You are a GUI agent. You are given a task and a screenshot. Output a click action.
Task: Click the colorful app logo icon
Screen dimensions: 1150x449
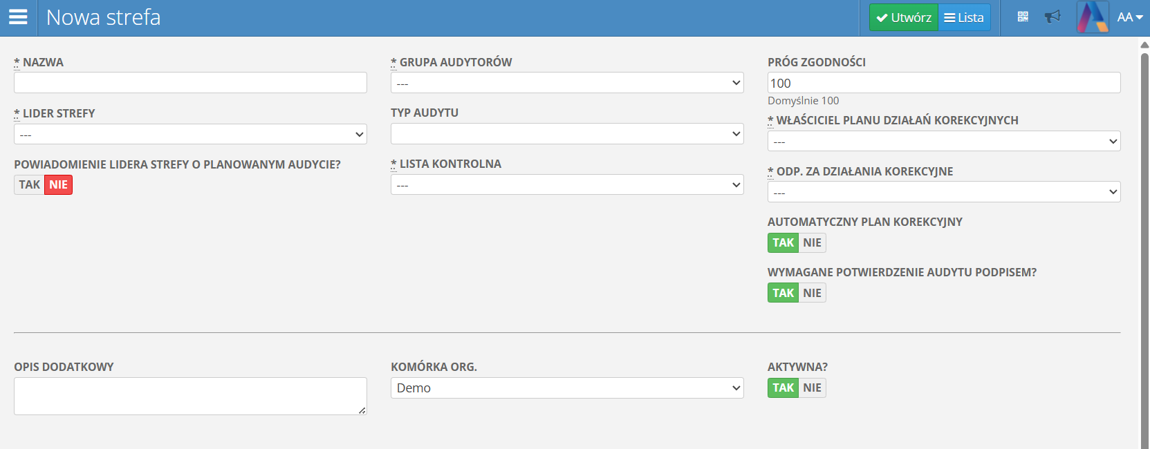point(1093,17)
